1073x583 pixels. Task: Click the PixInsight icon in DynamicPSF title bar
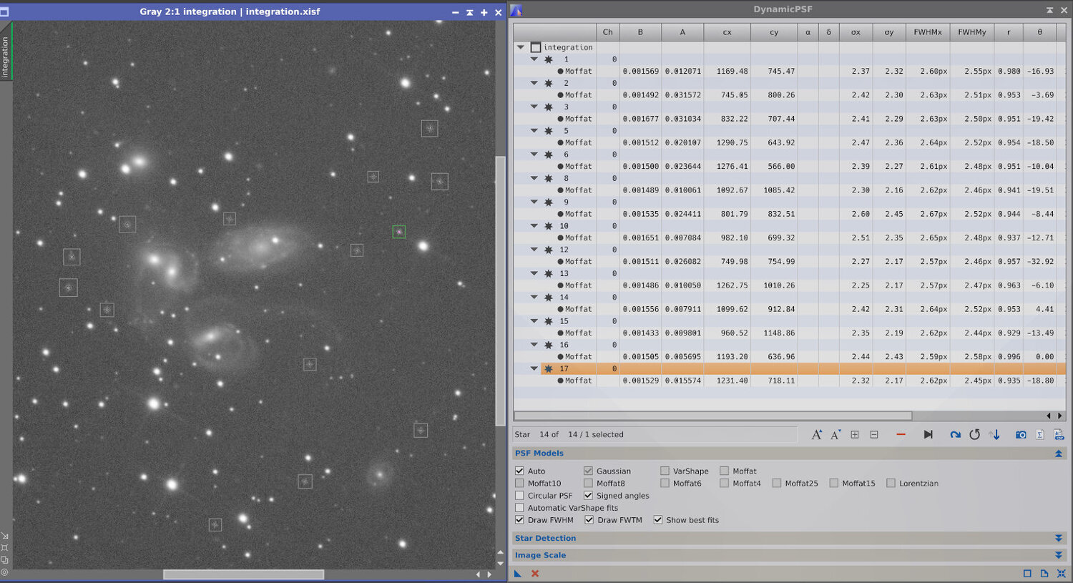[x=516, y=10]
